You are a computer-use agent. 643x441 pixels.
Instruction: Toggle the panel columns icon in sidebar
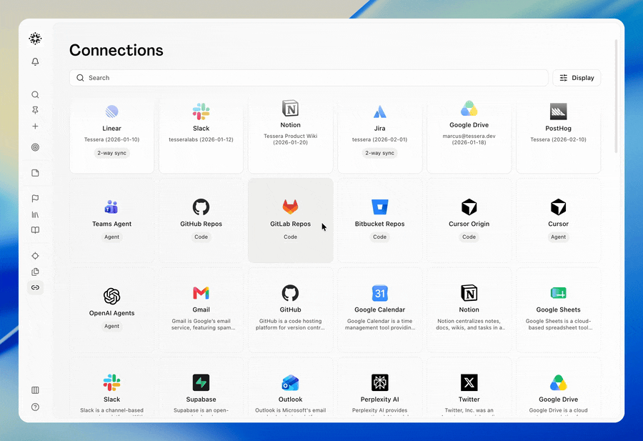click(35, 390)
